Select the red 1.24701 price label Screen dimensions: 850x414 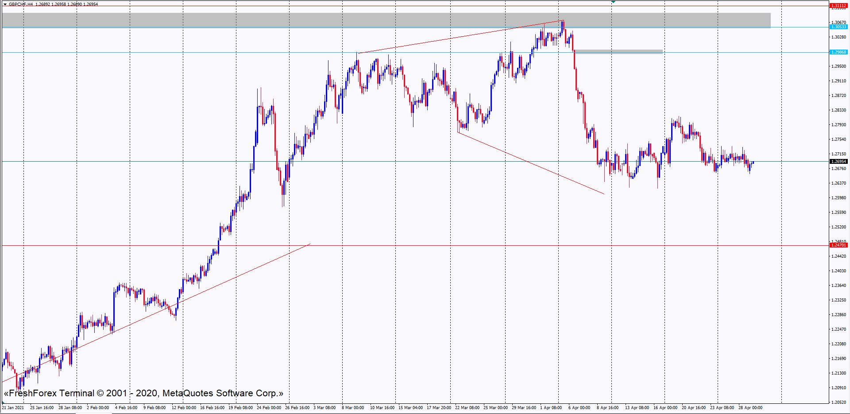pyautogui.click(x=838, y=245)
